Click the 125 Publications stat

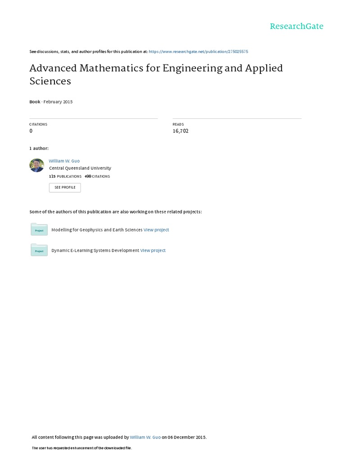65,176
